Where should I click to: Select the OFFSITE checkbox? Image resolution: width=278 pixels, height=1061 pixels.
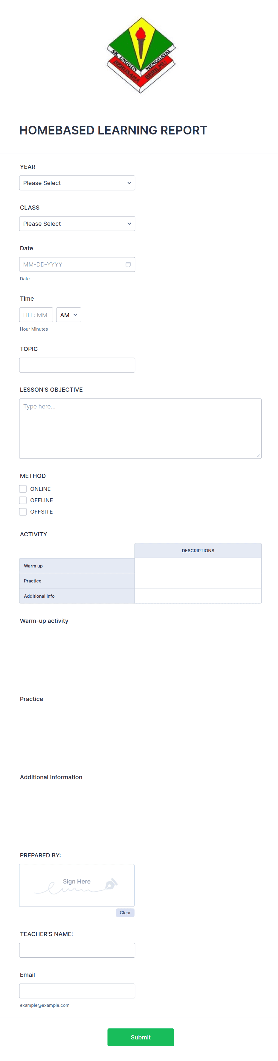(23, 511)
